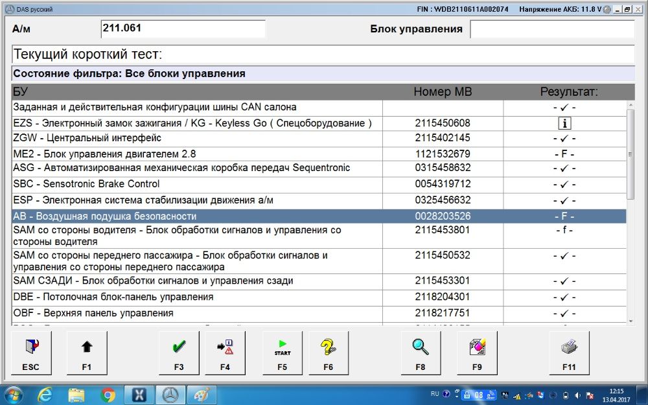
Task: Select the EZS - Электронный замок зажигания row
Action: (x=319, y=123)
